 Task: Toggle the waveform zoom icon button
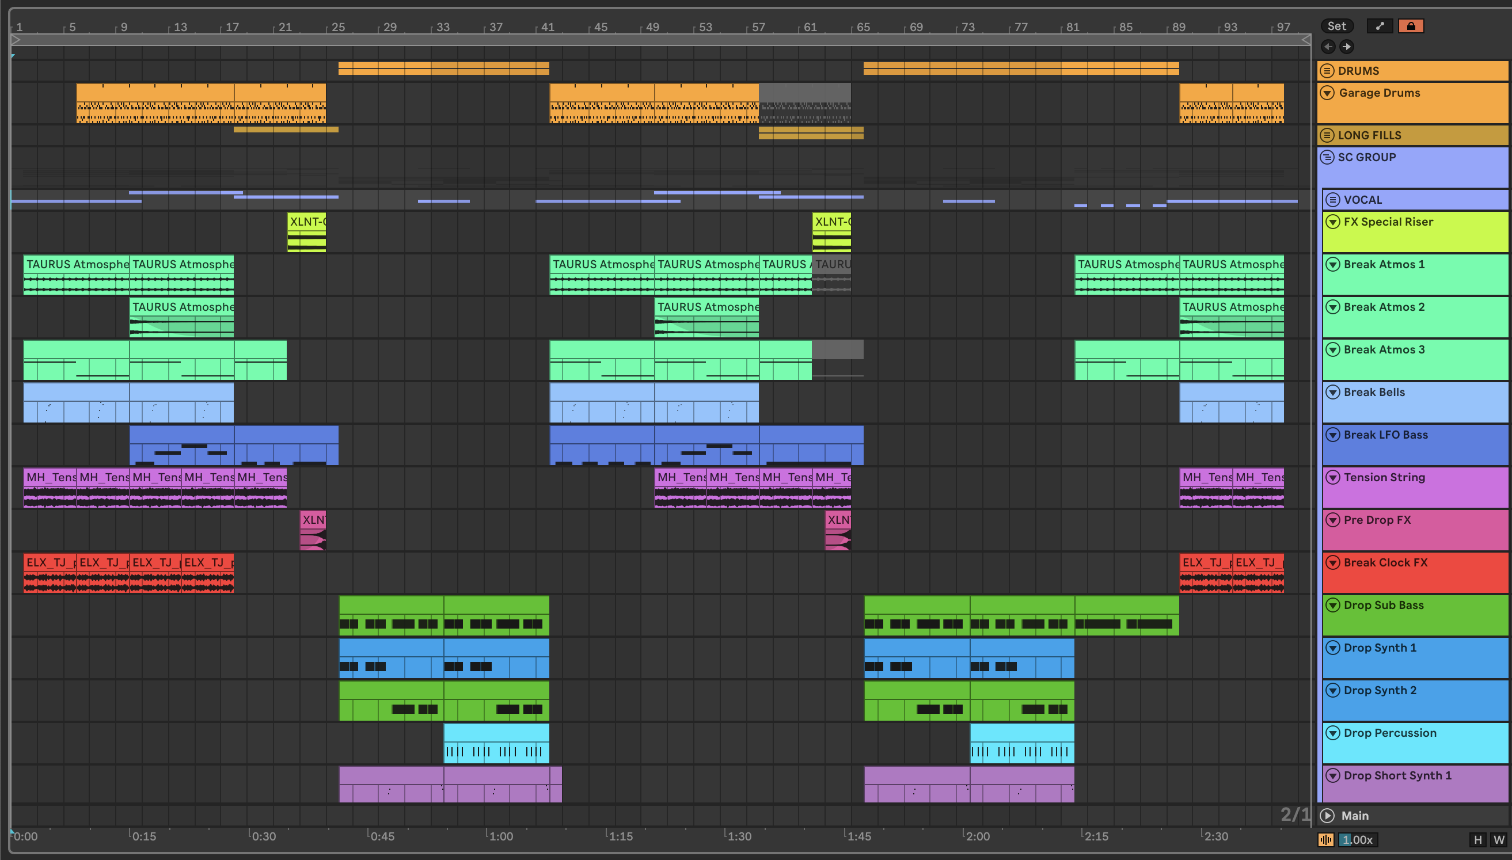1326,839
